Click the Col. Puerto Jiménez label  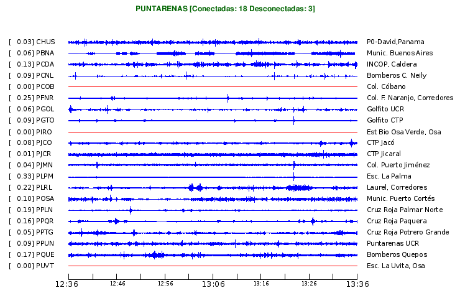398,165
